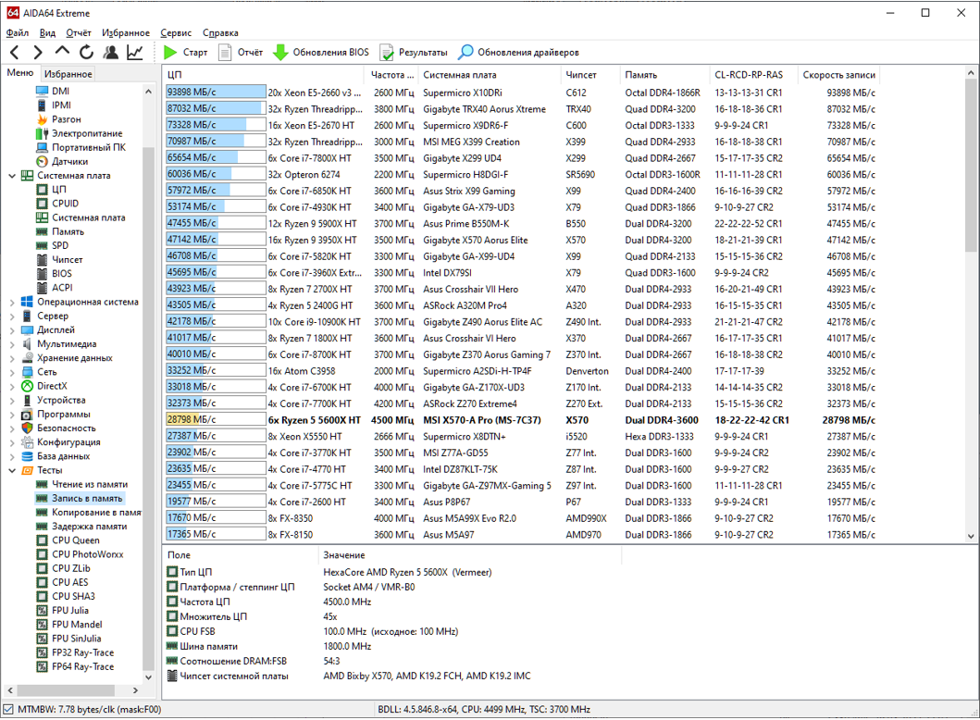Open Результаты from the toolbar
This screenshot has height=720, width=980.
[x=414, y=53]
